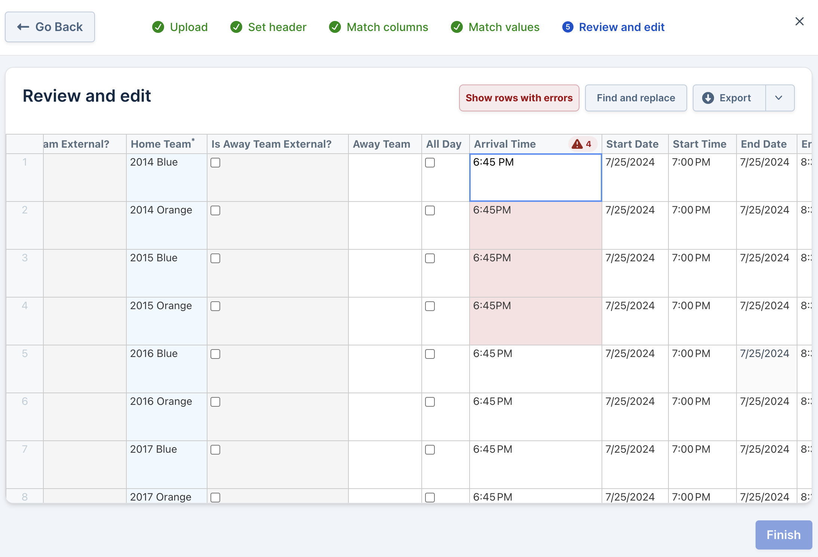
Task: Toggle All Day checkbox in row 1
Action: pos(430,163)
